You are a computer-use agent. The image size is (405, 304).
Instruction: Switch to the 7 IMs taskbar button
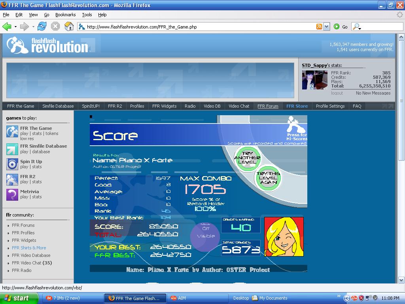pos(73,298)
